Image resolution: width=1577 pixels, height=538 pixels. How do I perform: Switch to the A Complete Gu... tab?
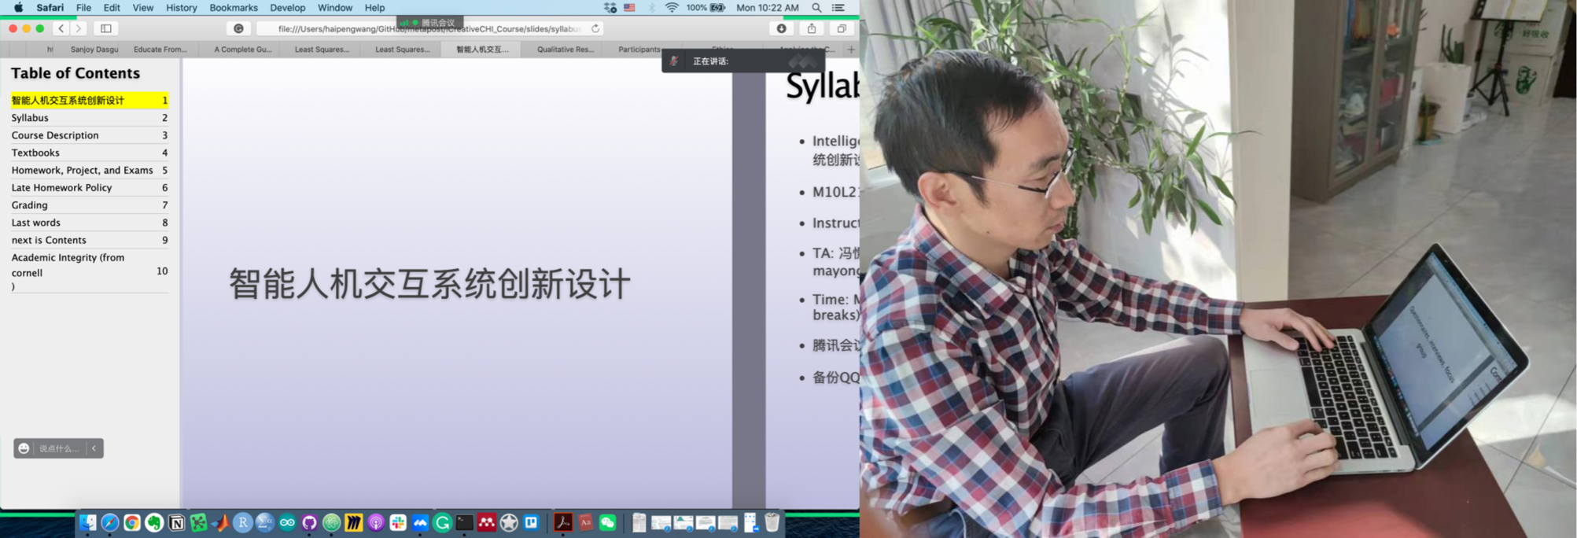242,49
